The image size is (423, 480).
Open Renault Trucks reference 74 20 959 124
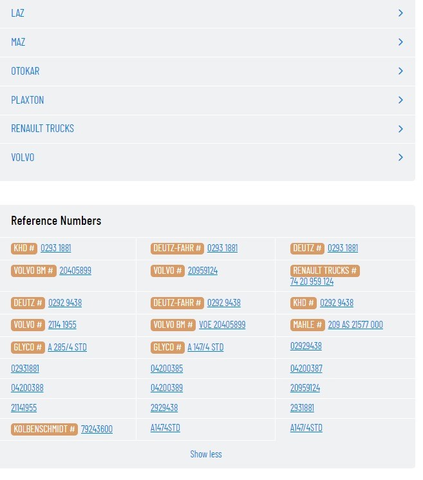click(312, 282)
